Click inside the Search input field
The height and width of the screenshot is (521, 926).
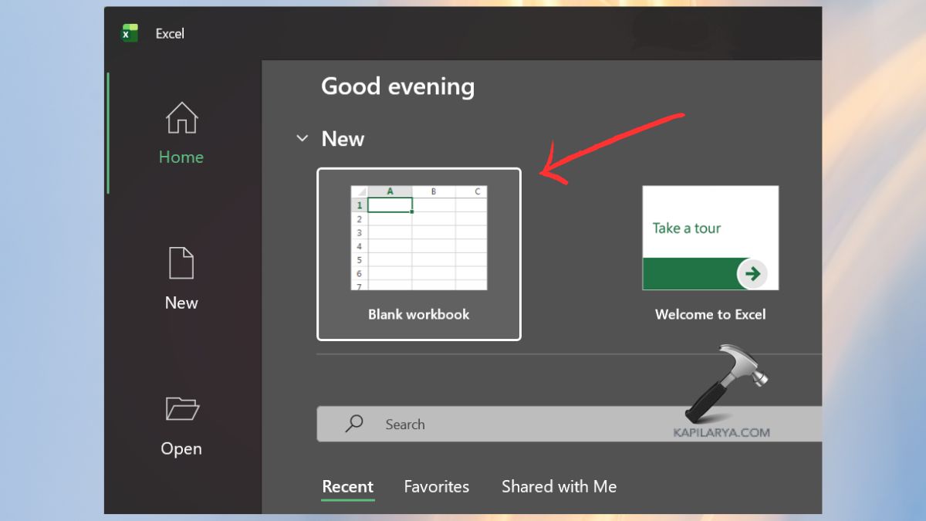(463, 424)
